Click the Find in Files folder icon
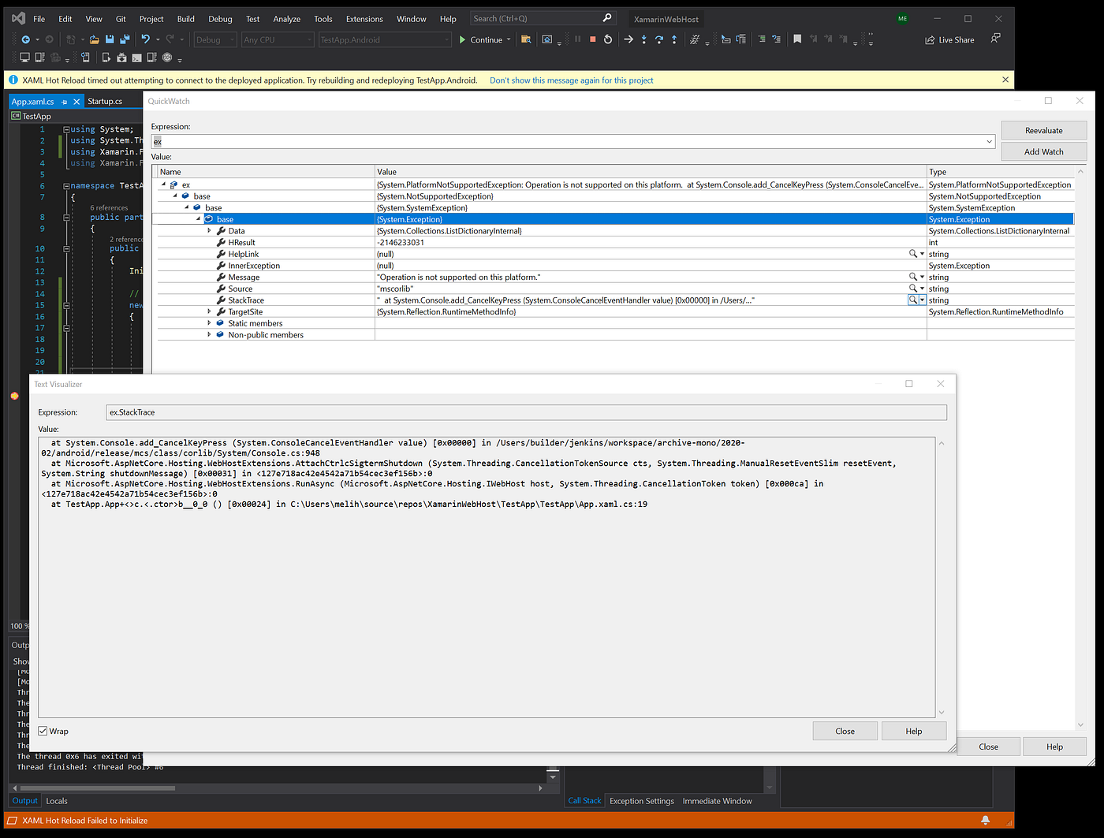Screen dimensions: 1104x838 point(526,39)
